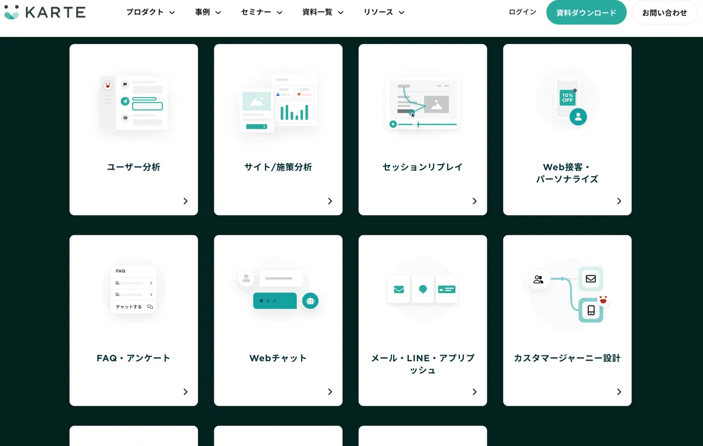Expand the 資料一覧 navigation menu
This screenshot has width=703, height=446.
(x=323, y=12)
